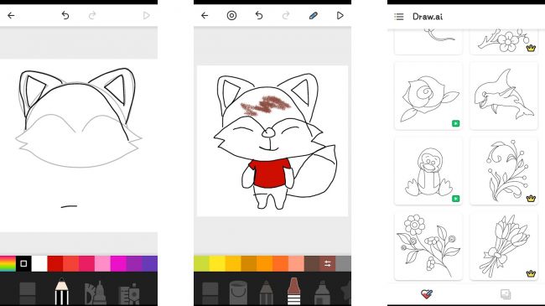Pick the pink color swatch on left palette

[102, 263]
